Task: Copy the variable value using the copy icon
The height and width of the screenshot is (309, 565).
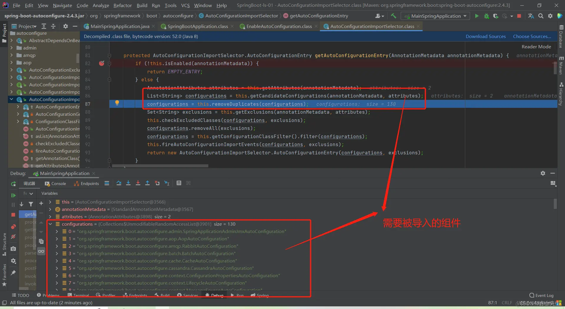Action: [41, 241]
